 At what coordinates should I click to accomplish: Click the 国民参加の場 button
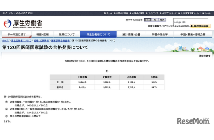(200, 26)
